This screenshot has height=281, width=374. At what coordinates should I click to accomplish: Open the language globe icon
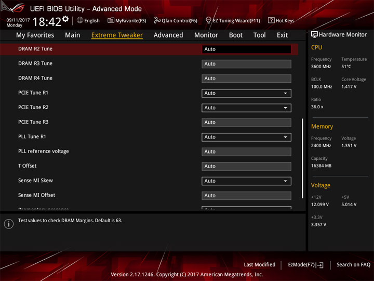click(x=80, y=20)
